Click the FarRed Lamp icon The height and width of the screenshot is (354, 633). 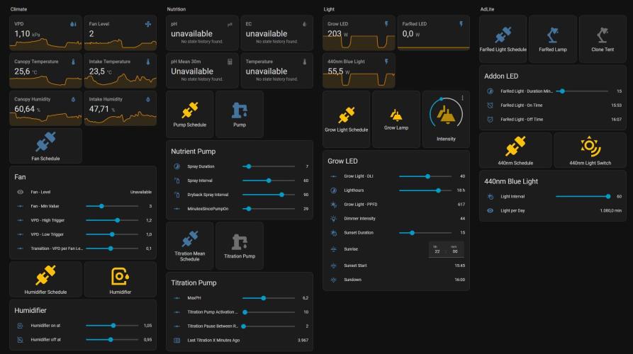click(553, 35)
